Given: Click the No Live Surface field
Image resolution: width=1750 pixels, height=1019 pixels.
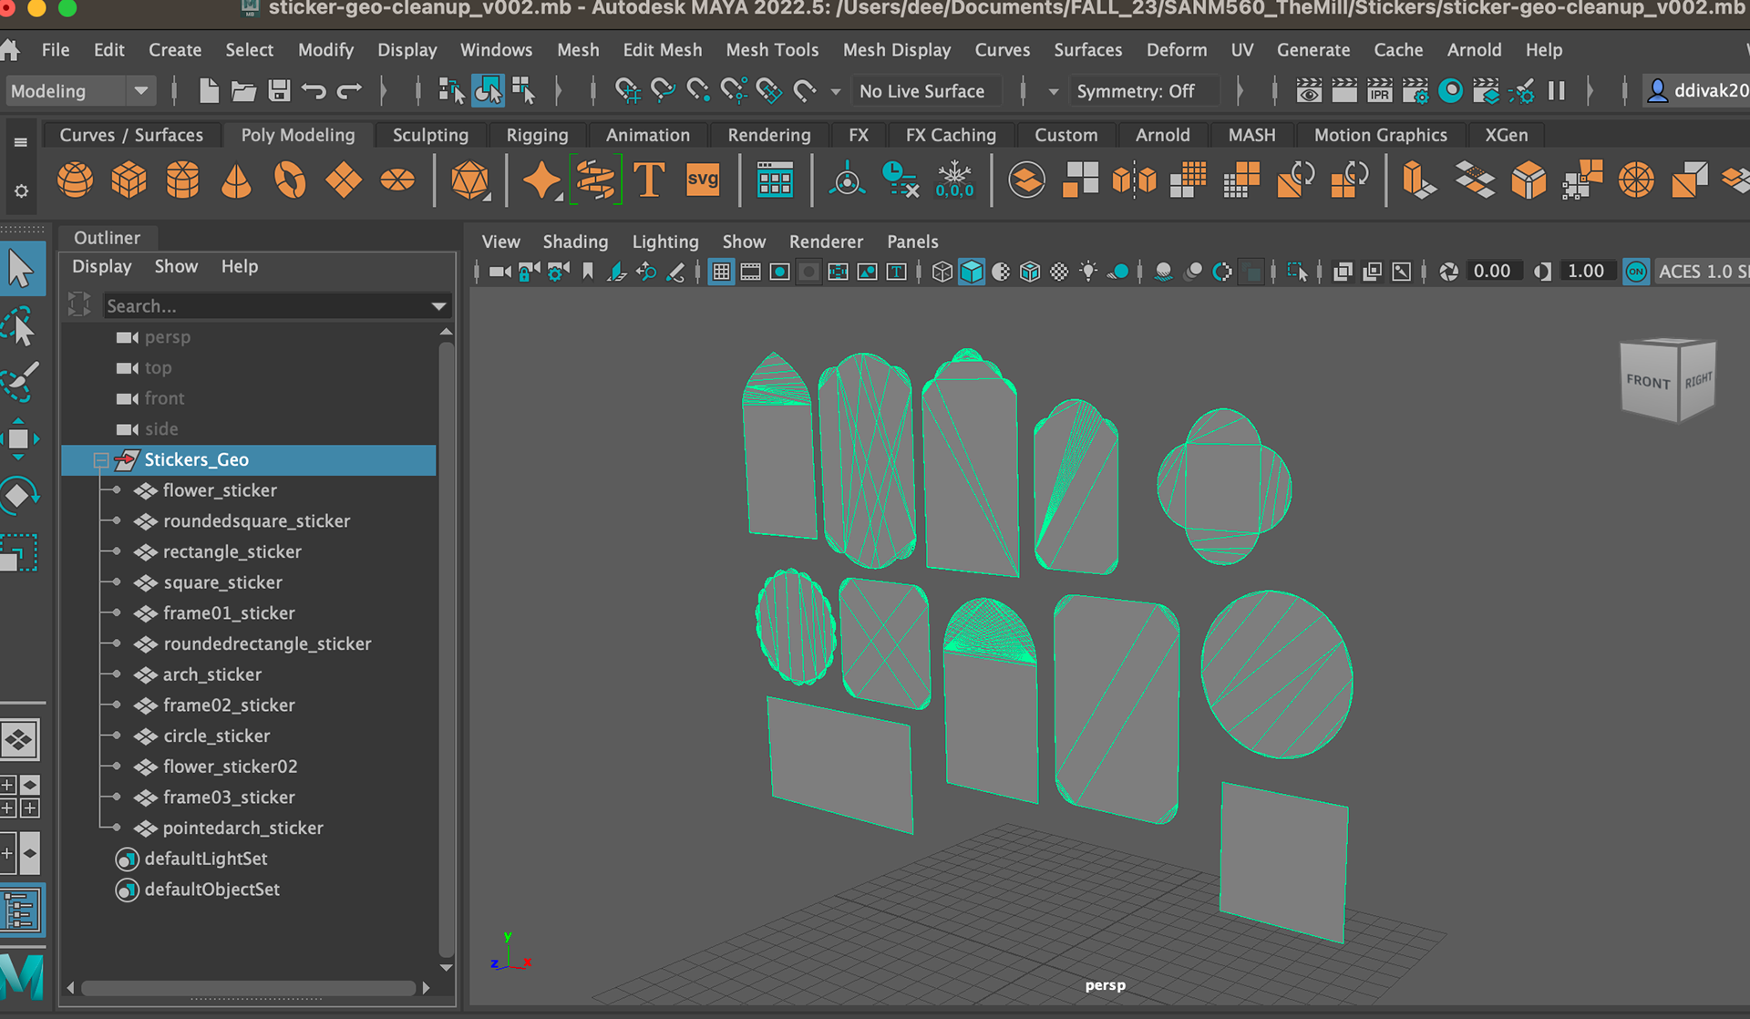Looking at the screenshot, I should [x=921, y=90].
